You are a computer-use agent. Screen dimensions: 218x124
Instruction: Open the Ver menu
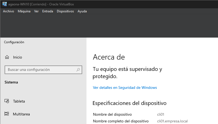36,11
